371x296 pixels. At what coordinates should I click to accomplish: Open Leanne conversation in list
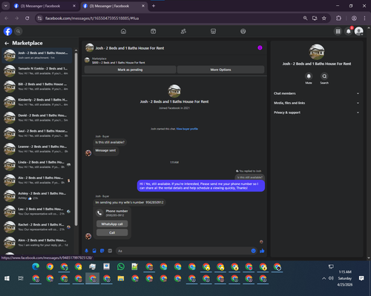tap(37, 149)
